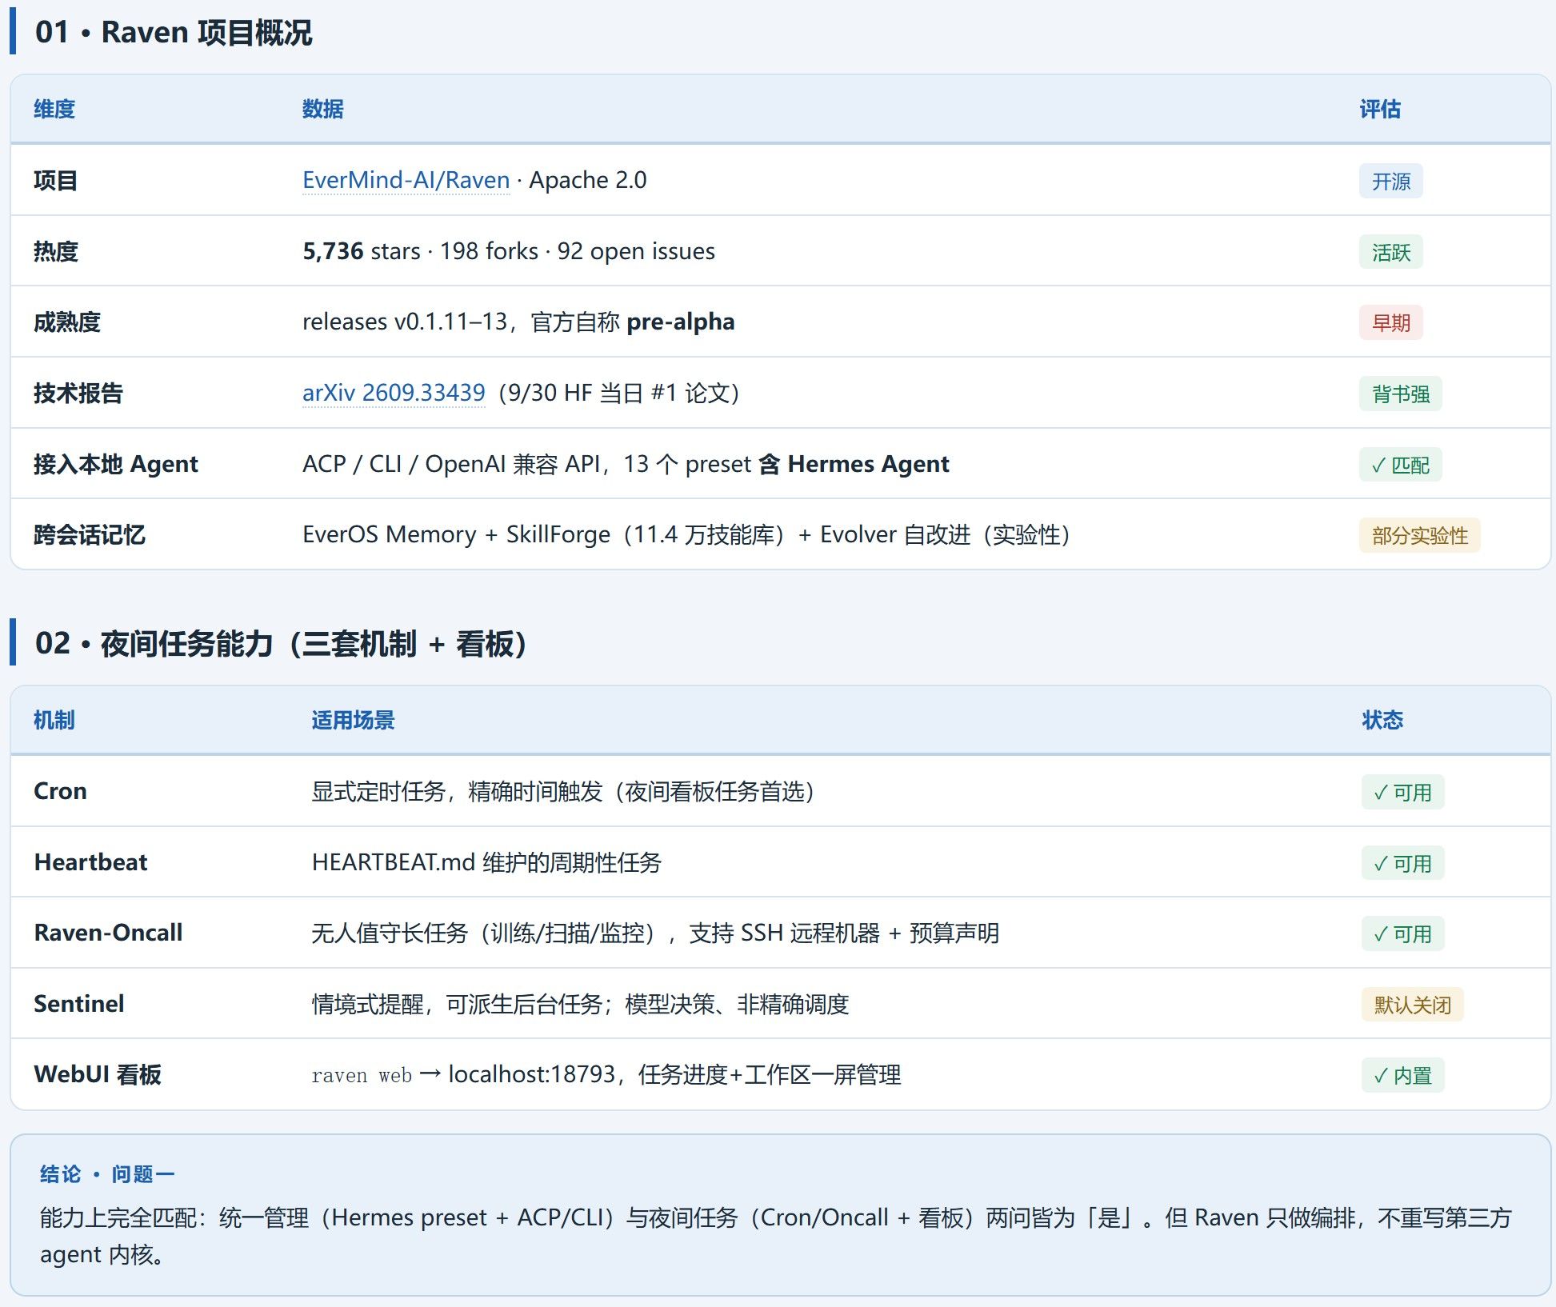Select the 项目 row label
The width and height of the screenshot is (1556, 1307).
[55, 180]
